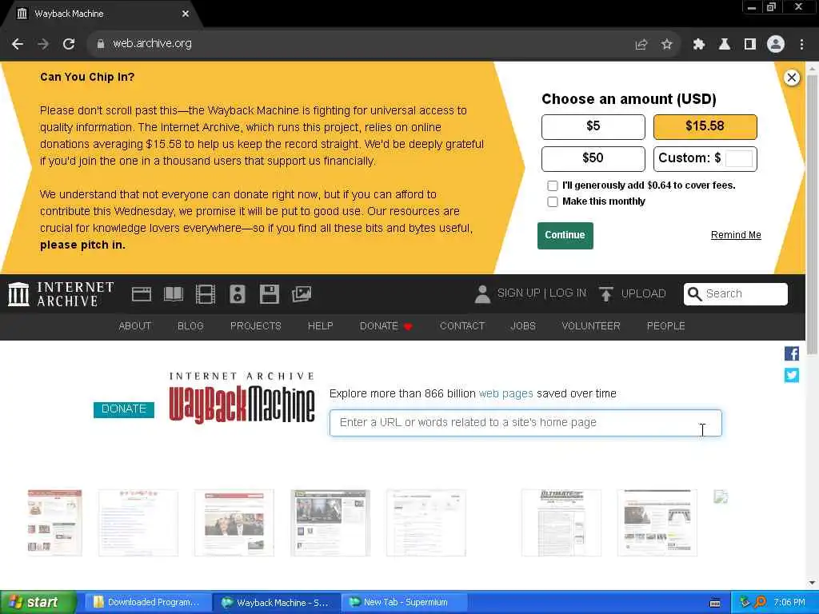Screen dimensions: 819x614
Task: Click the system tray keyboard icon
Action: pyautogui.click(x=715, y=603)
